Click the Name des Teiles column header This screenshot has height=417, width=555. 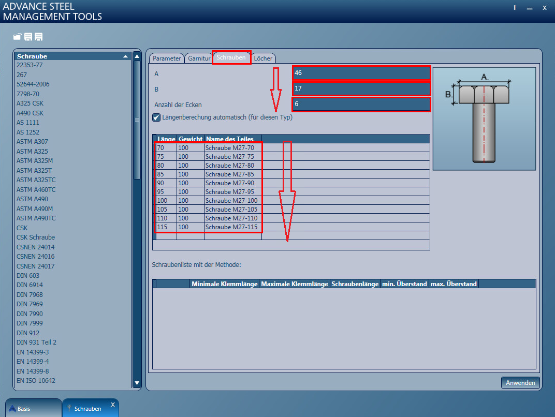coord(233,139)
